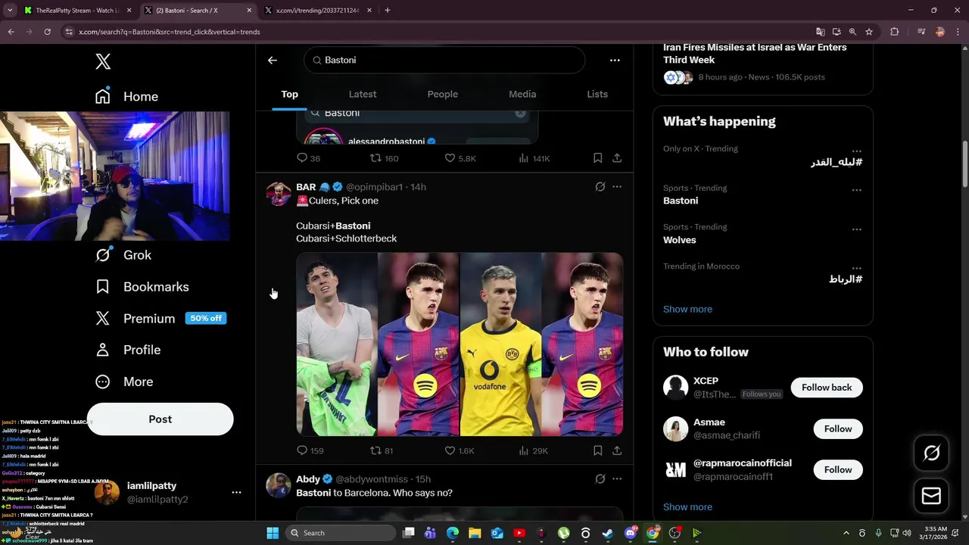
Task: Open more options on BAR post
Action: coord(617,186)
